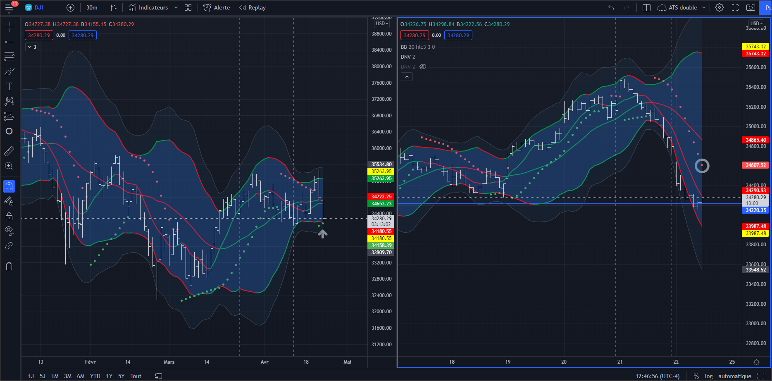
Task: Click the link drawings chain icon
Action: tap(9, 246)
